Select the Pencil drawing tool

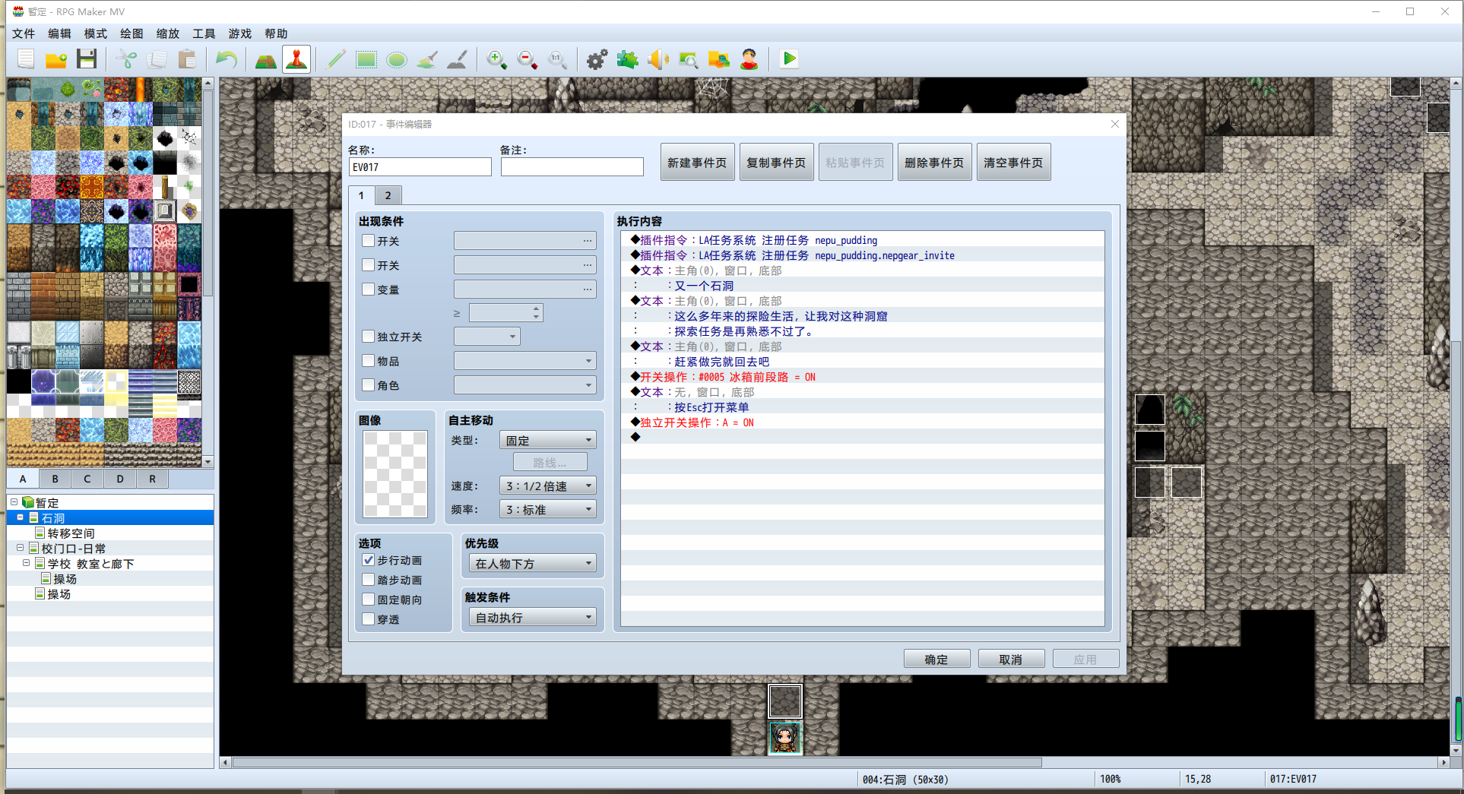coord(336,59)
